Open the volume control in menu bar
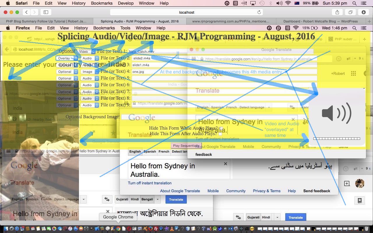The height and width of the screenshot is (233, 373). point(279,3)
